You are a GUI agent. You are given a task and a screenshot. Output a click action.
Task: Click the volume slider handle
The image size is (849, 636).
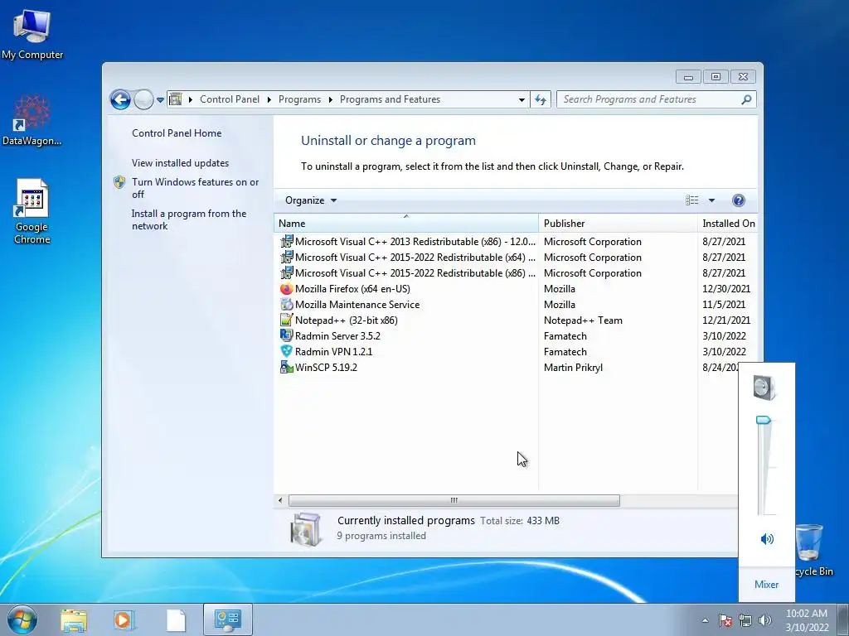coord(764,420)
